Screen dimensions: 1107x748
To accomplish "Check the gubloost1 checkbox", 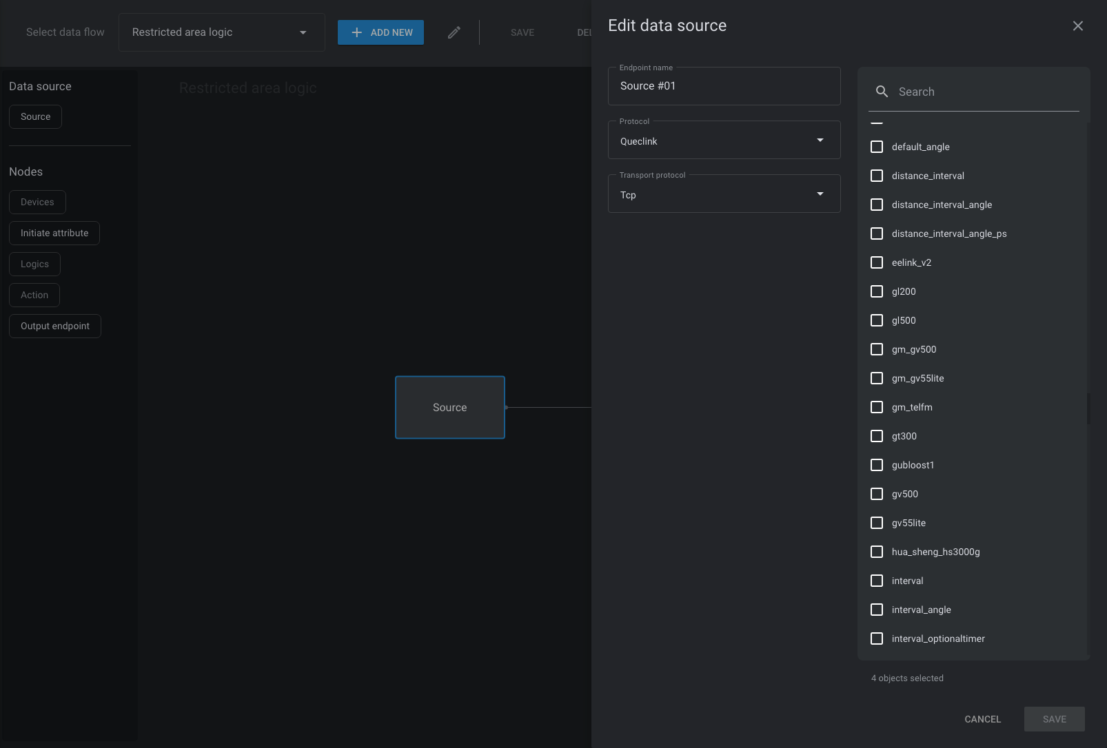I will coord(877,465).
